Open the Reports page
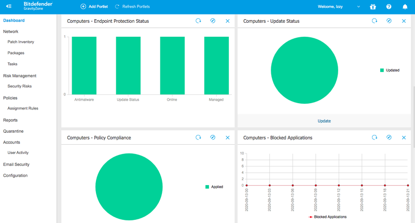 coord(10,120)
